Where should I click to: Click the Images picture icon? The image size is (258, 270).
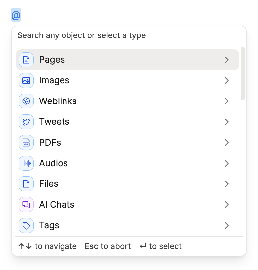tap(26, 80)
